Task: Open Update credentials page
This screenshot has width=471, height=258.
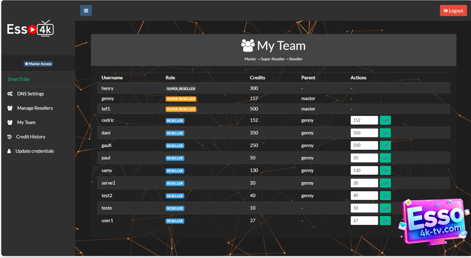Action: click(35, 151)
